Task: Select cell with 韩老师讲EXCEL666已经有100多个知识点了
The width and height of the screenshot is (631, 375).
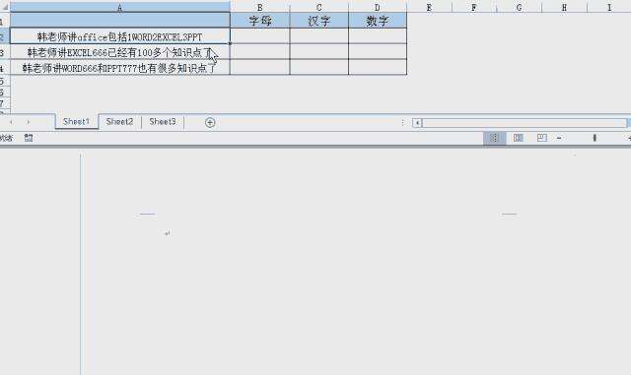Action: click(x=120, y=52)
